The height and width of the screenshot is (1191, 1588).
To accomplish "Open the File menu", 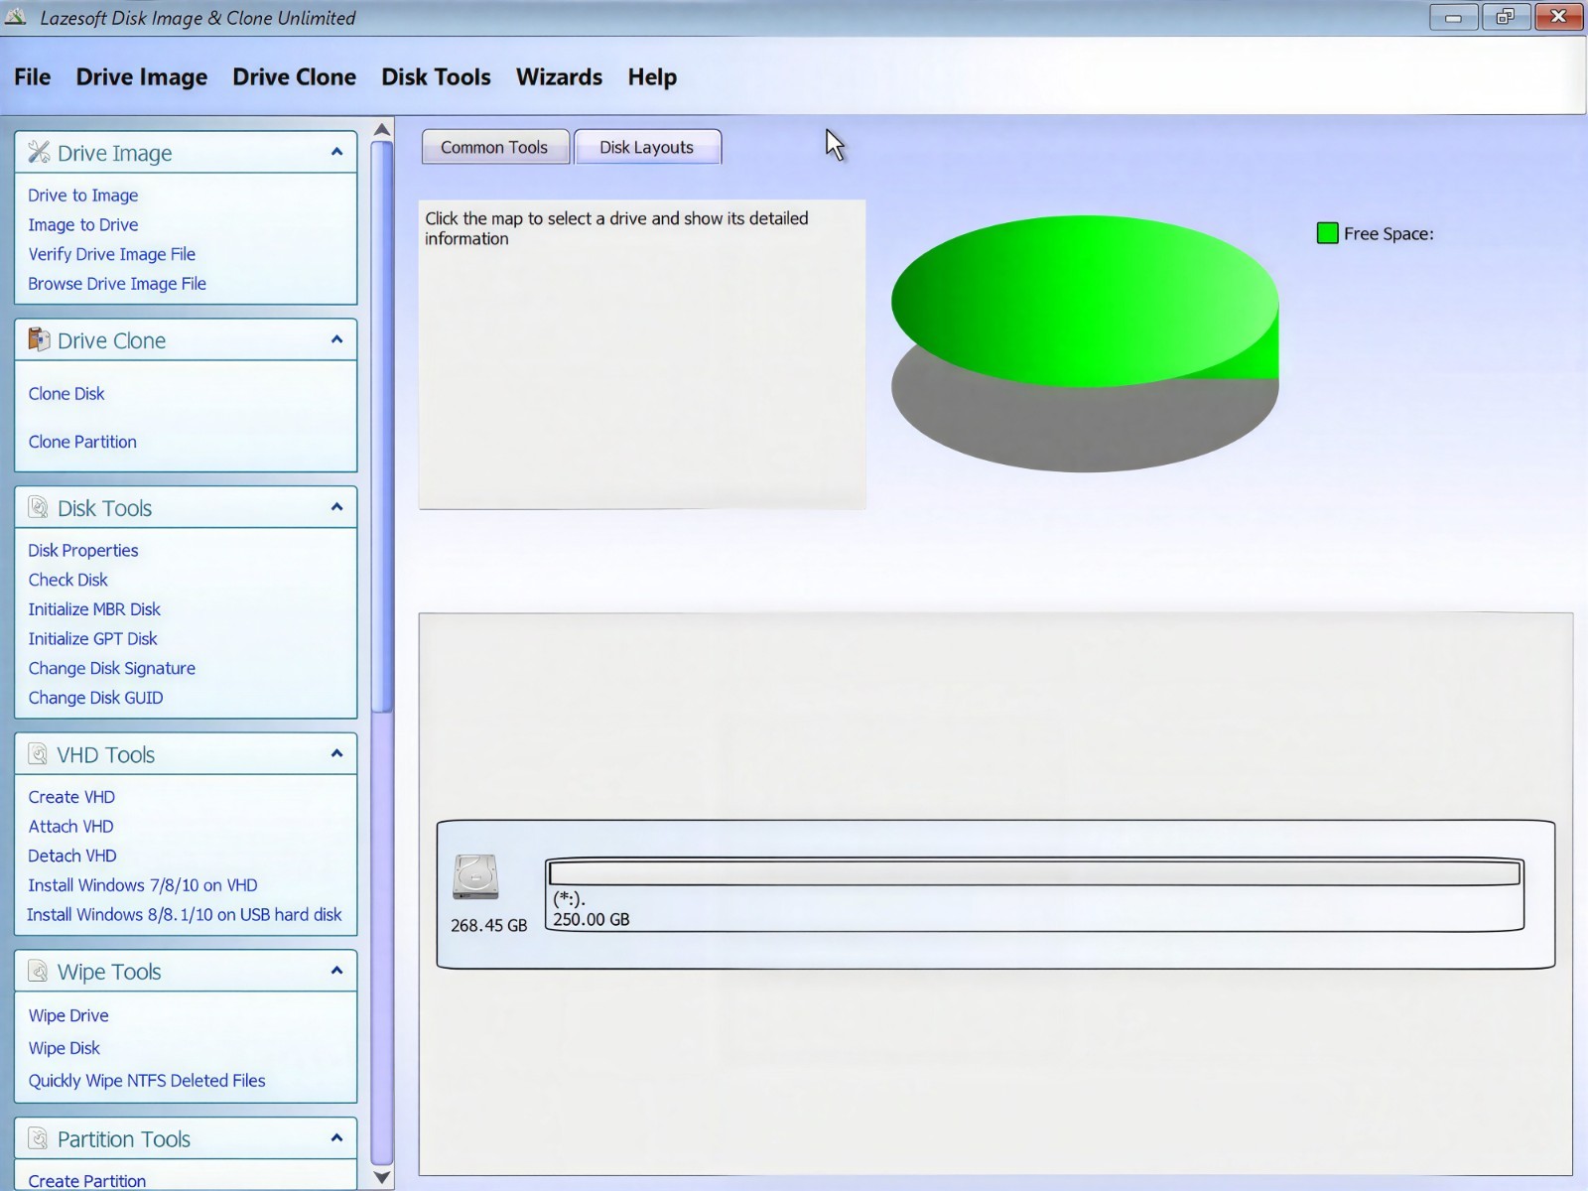I will click(33, 77).
